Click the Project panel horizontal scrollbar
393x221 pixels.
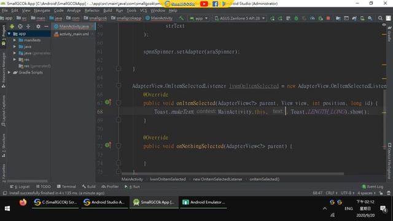click(27, 181)
